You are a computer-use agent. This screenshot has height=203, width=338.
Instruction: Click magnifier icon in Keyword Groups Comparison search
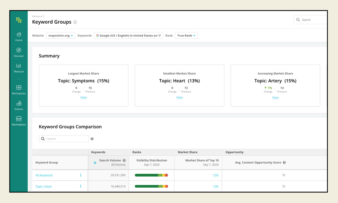click(x=43, y=139)
